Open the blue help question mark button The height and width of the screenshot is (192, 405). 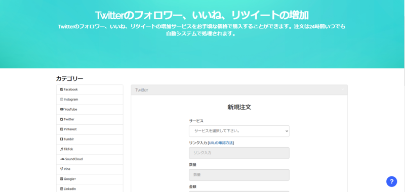coord(391,181)
